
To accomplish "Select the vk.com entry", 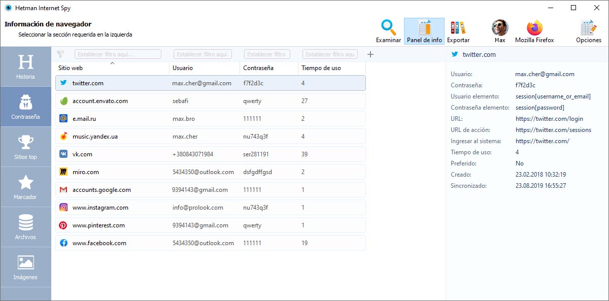I will pyautogui.click(x=211, y=154).
